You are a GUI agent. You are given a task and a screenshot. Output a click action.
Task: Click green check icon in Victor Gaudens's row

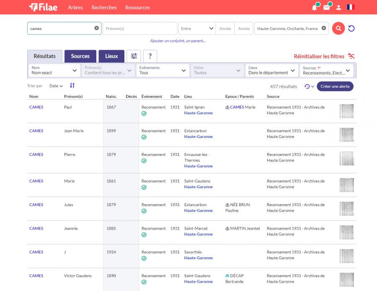click(144, 282)
